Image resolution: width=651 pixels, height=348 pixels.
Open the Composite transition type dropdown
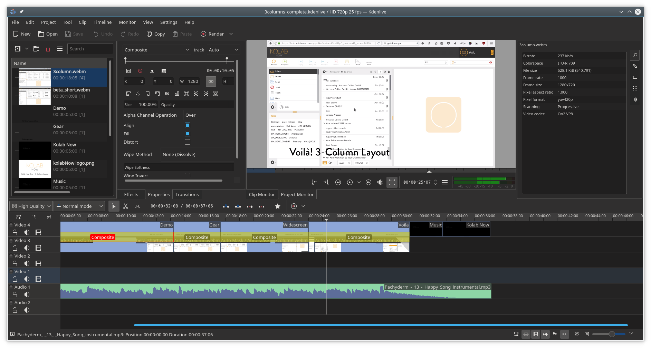[157, 50]
